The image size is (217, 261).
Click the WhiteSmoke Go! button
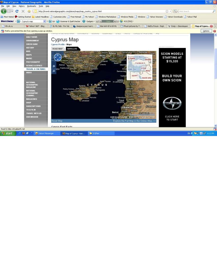pos(52,21)
